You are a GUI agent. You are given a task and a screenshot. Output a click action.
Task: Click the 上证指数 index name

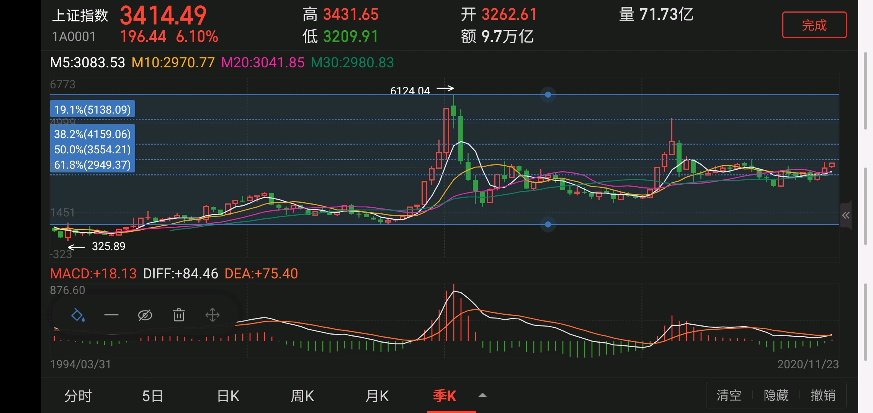(80, 15)
